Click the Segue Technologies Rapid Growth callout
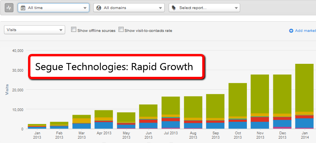The width and height of the screenshot is (316, 143). [x=117, y=67]
